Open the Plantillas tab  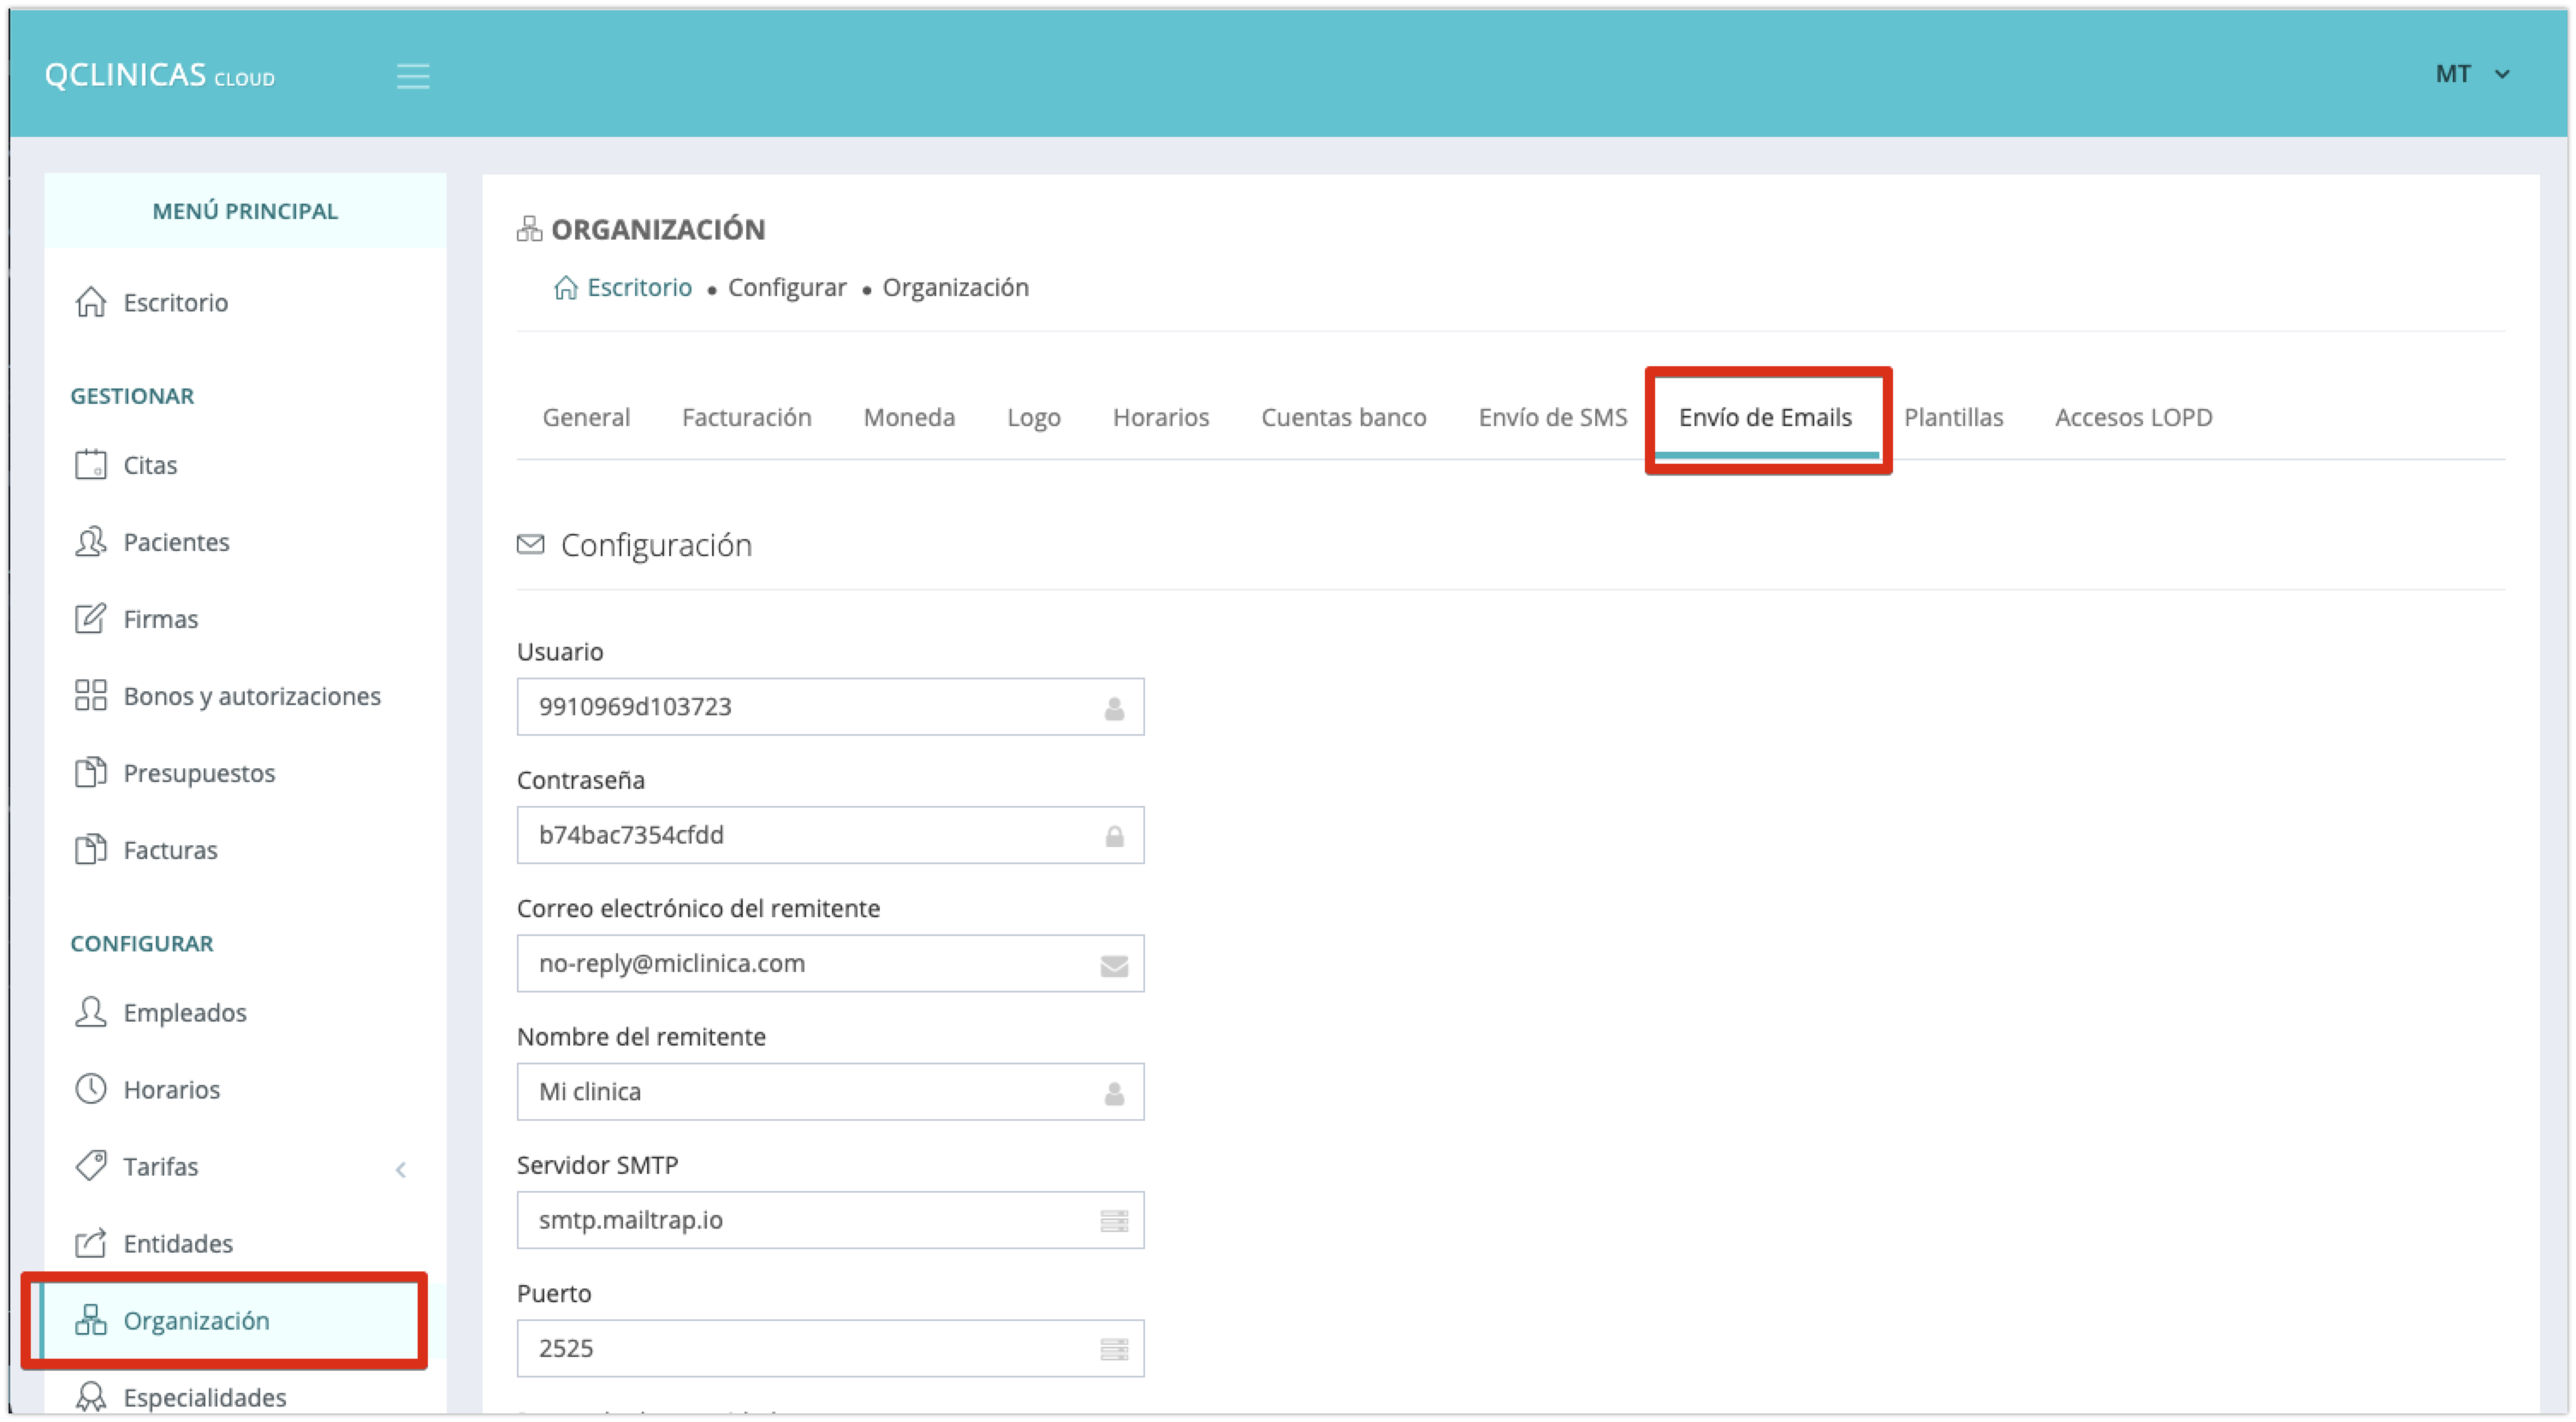coord(1953,417)
